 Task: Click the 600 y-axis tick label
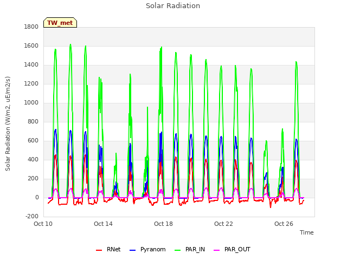(x=33, y=141)
